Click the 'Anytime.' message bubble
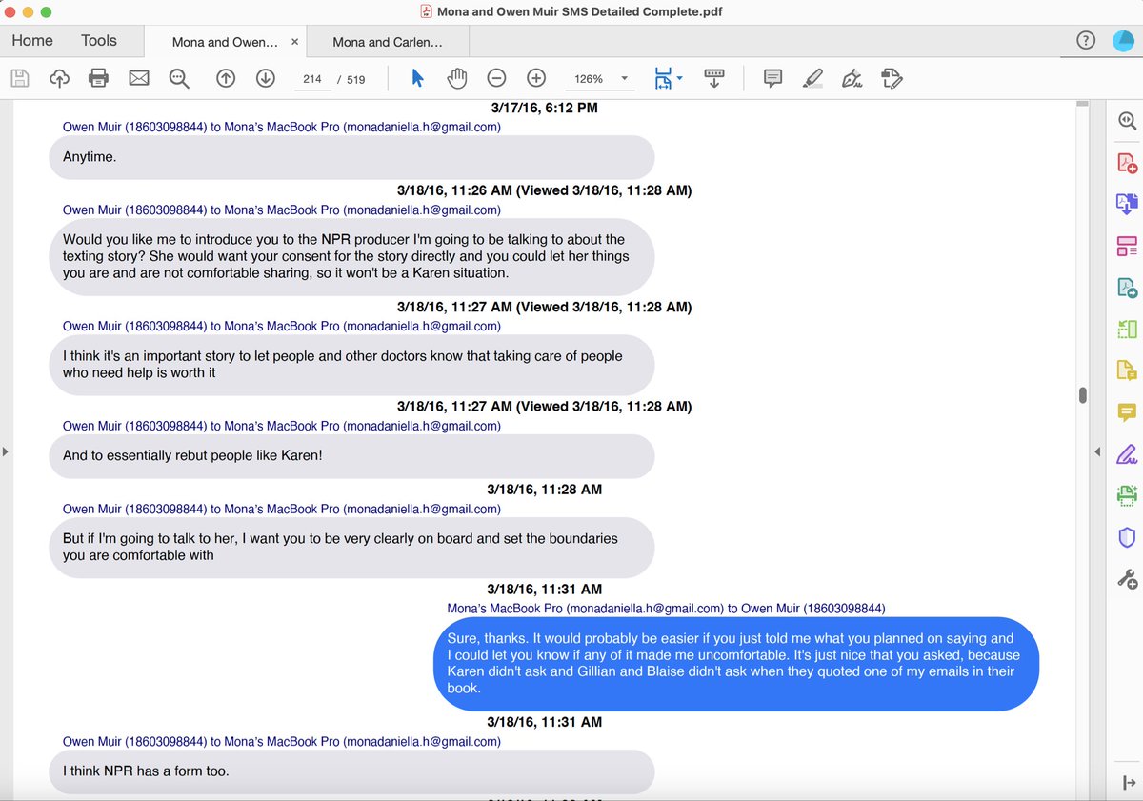This screenshot has height=801, width=1143. 351,157
